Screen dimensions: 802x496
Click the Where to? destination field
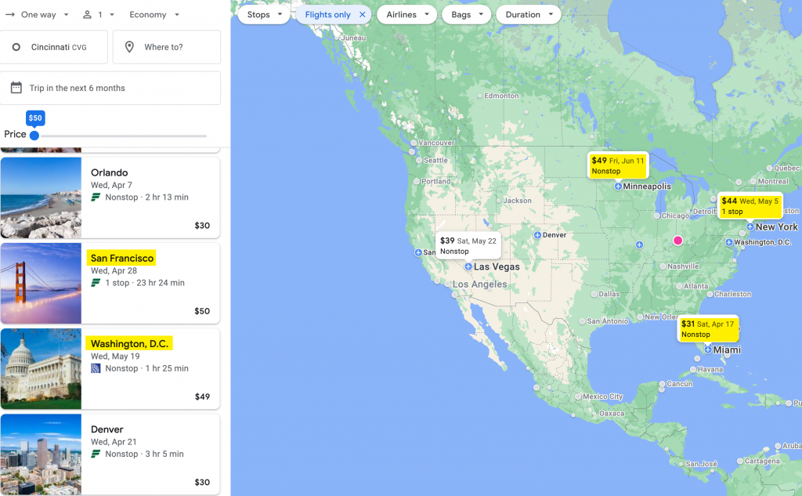click(167, 47)
